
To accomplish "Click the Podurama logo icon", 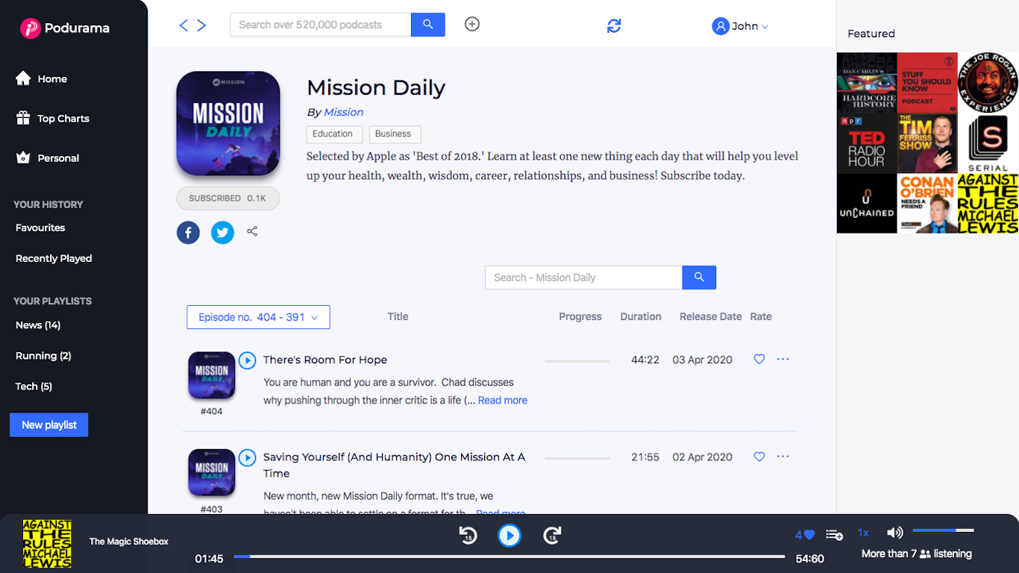I will pos(30,28).
